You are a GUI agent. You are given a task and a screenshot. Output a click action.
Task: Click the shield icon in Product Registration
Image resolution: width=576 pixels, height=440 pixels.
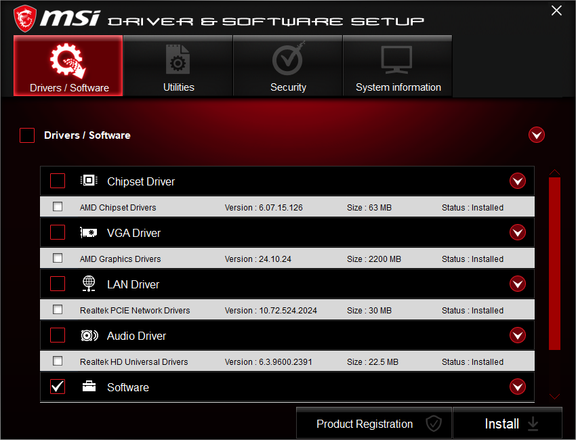[434, 424]
